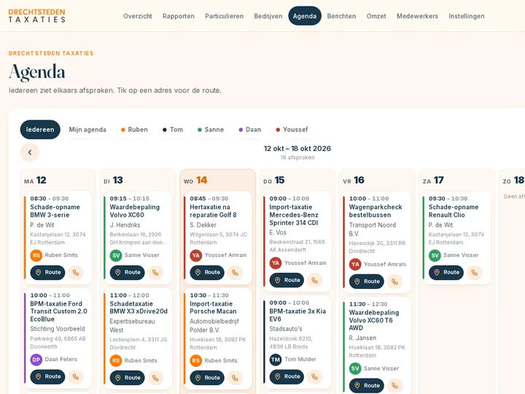This screenshot has height=394, width=525.
Task: Go to Particulieren
Action: 225,16
